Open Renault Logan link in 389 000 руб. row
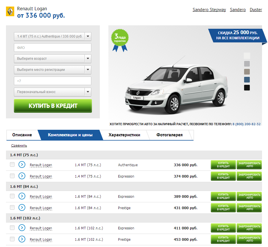Screen dimensions: 268x247 [41, 197]
